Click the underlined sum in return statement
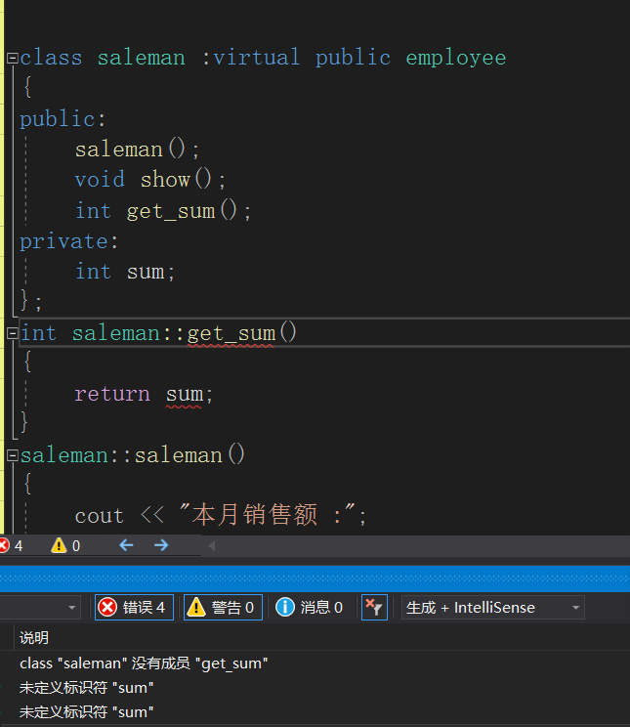630x727 pixels. pos(185,394)
